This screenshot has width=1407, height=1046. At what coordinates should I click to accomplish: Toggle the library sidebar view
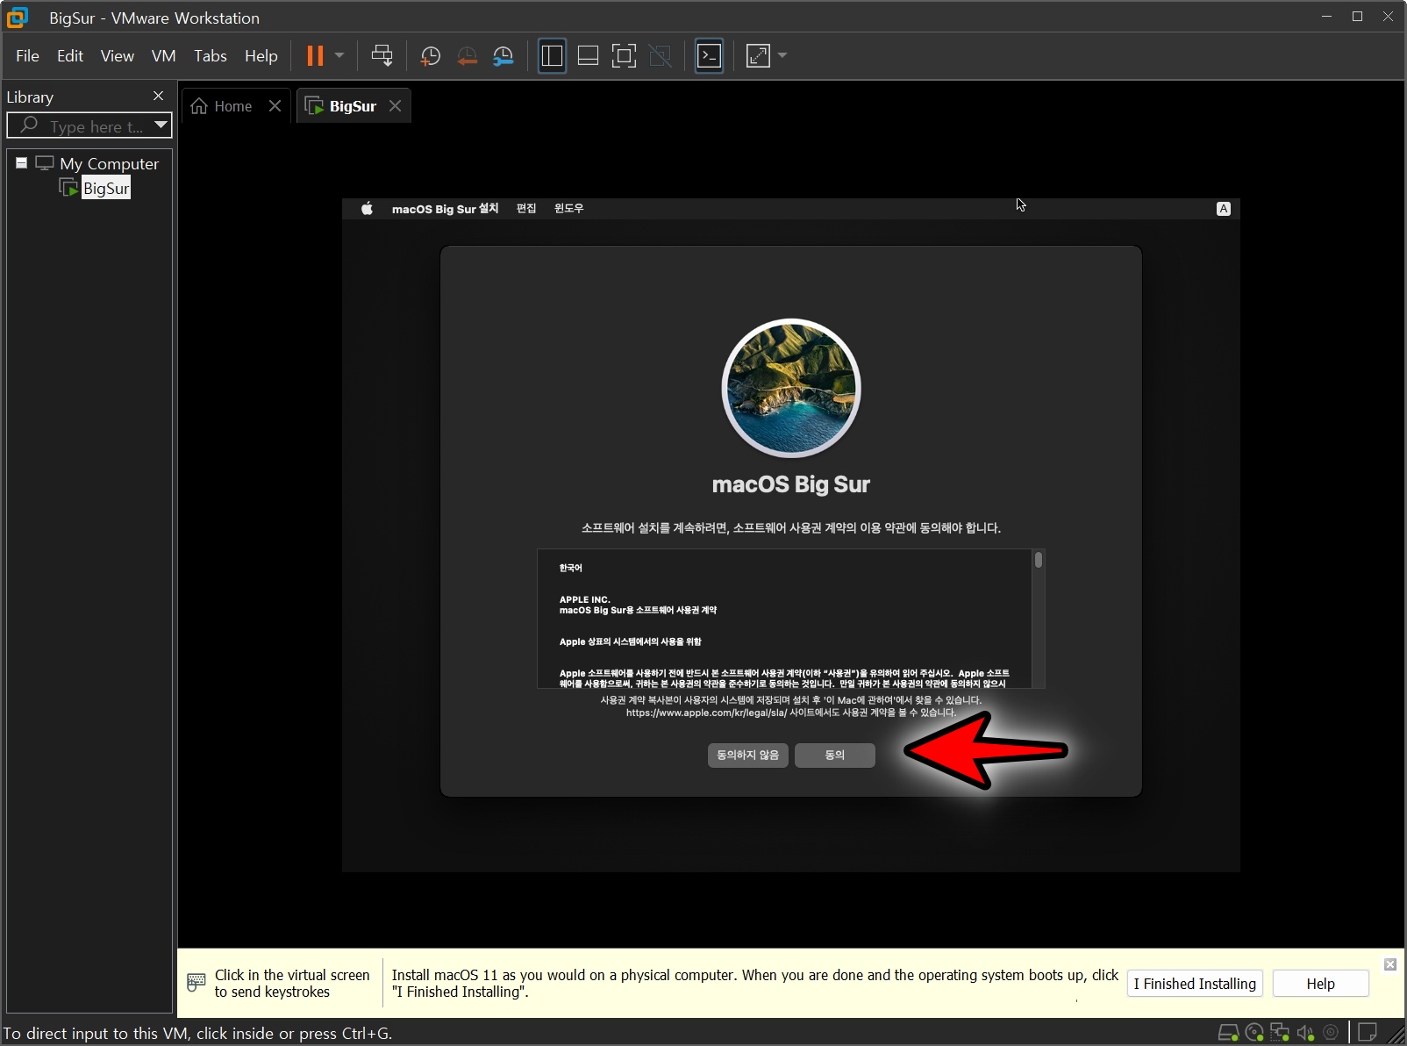point(552,56)
